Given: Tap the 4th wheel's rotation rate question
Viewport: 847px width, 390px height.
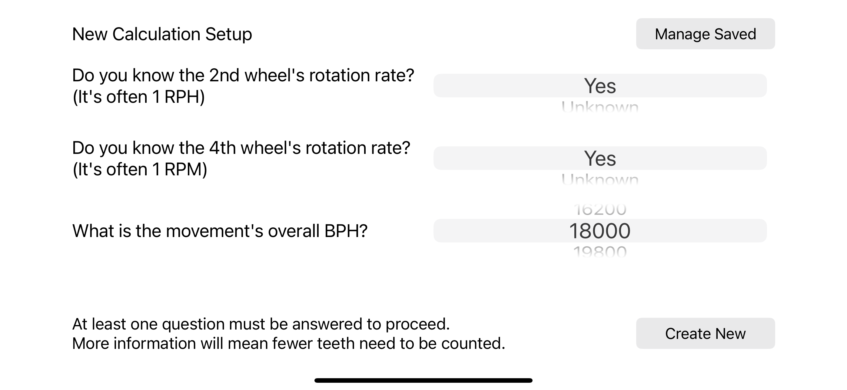Looking at the screenshot, I should pyautogui.click(x=241, y=148).
